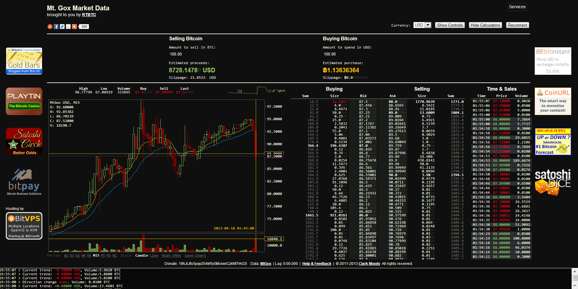The image size is (578, 289).
Task: Open the bitpay Bitcoin Business Solutions ad
Action: point(24,182)
